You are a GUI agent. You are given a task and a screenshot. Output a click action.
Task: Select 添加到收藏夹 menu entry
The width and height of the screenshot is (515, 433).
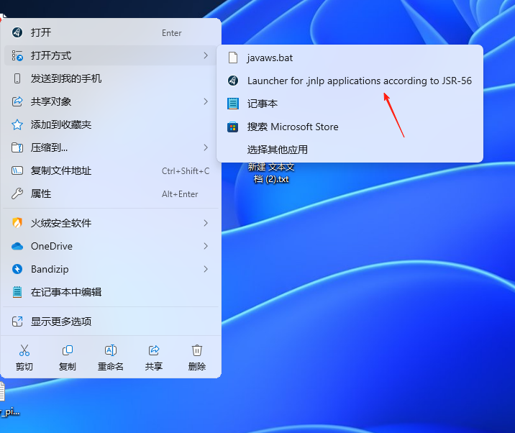click(x=111, y=124)
